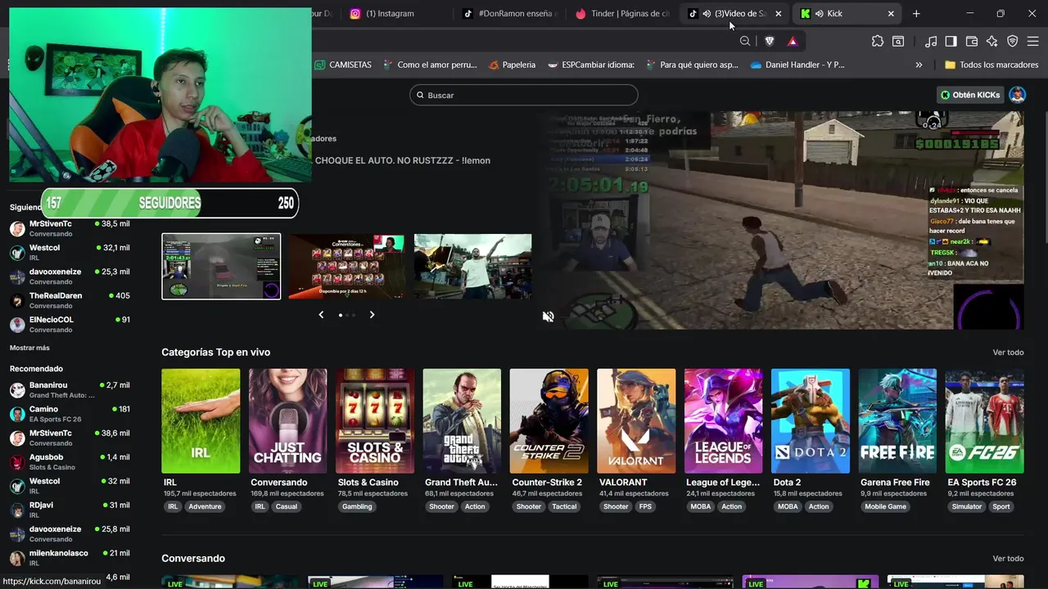Select the second featured stream thumbnail
Viewport: 1048px width, 589px height.
click(x=346, y=267)
